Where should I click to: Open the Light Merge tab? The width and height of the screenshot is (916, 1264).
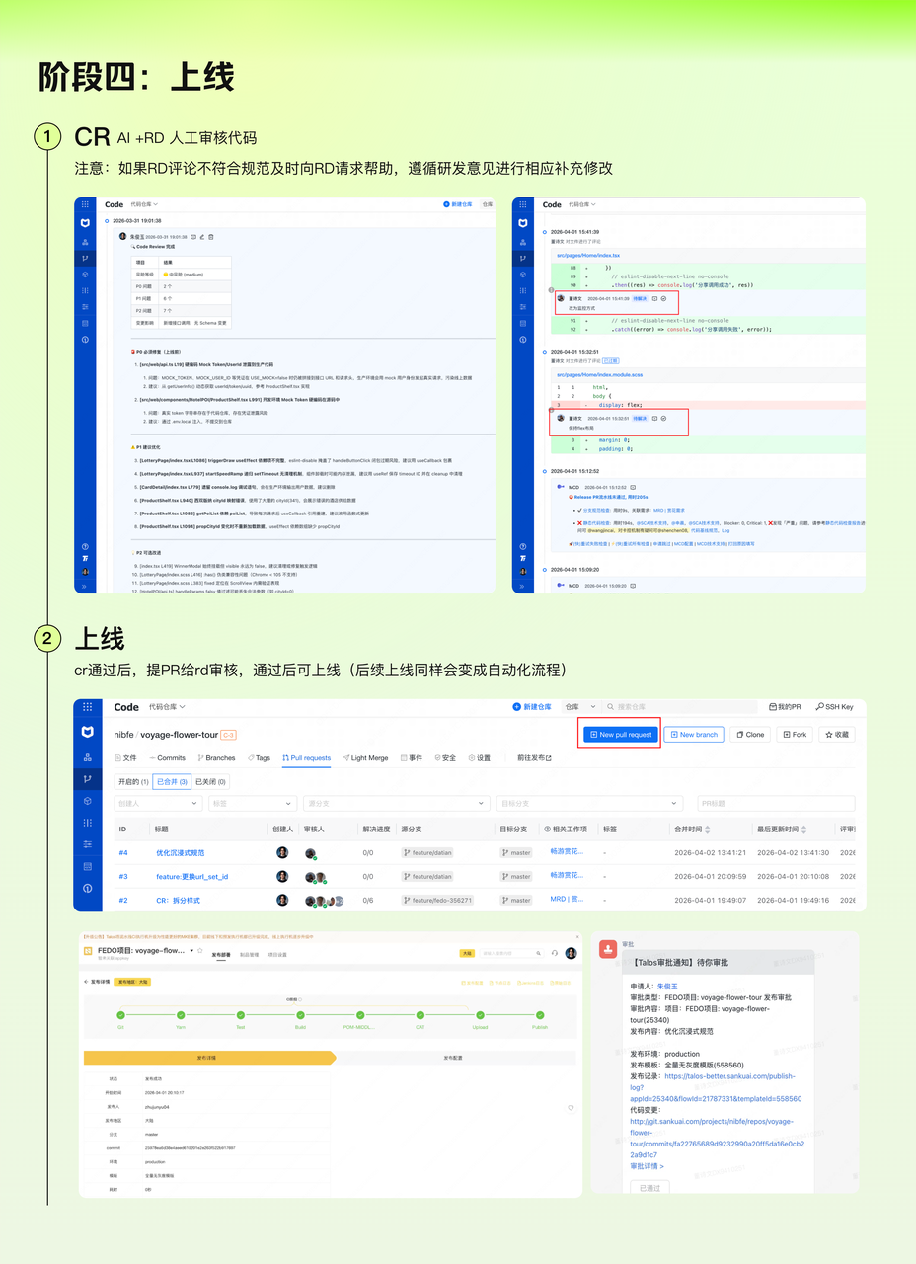[365, 758]
